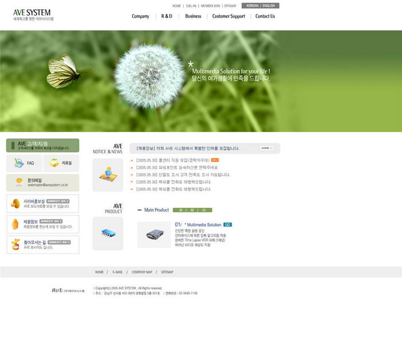Select product page 02 in Main Product
402x364 pixels.
pyautogui.click(x=192, y=210)
